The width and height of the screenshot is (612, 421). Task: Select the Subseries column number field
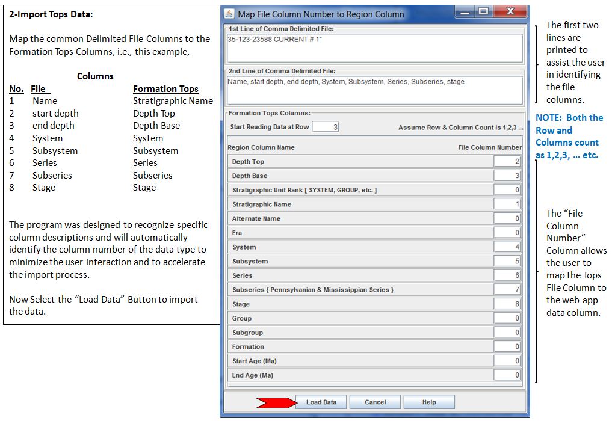click(507, 289)
